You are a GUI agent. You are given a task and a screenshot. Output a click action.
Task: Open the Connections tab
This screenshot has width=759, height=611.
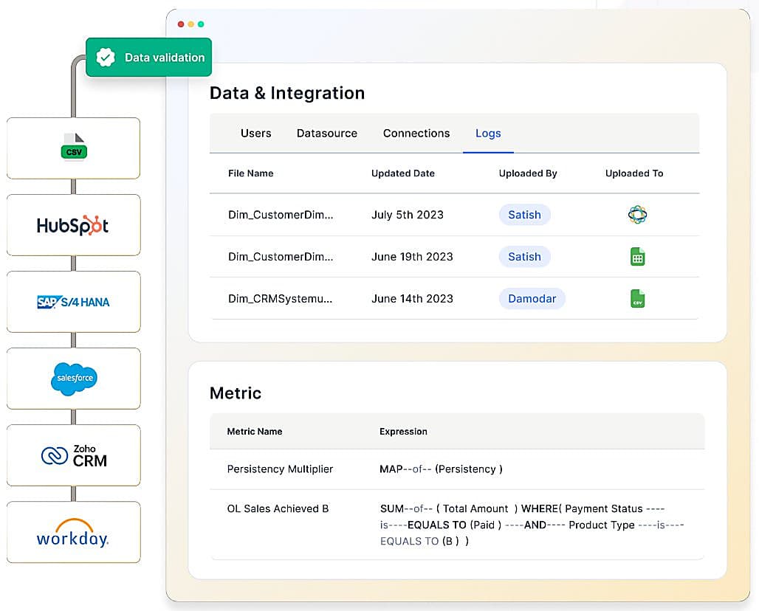pyautogui.click(x=416, y=133)
